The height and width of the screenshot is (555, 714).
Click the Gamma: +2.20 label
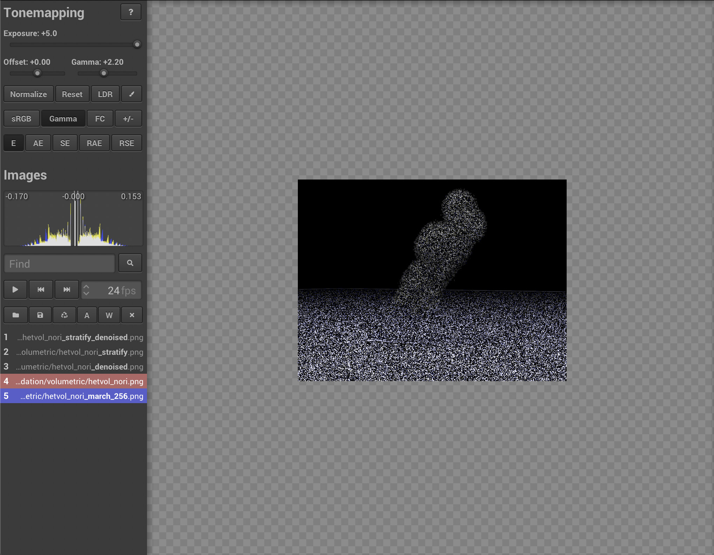point(98,62)
